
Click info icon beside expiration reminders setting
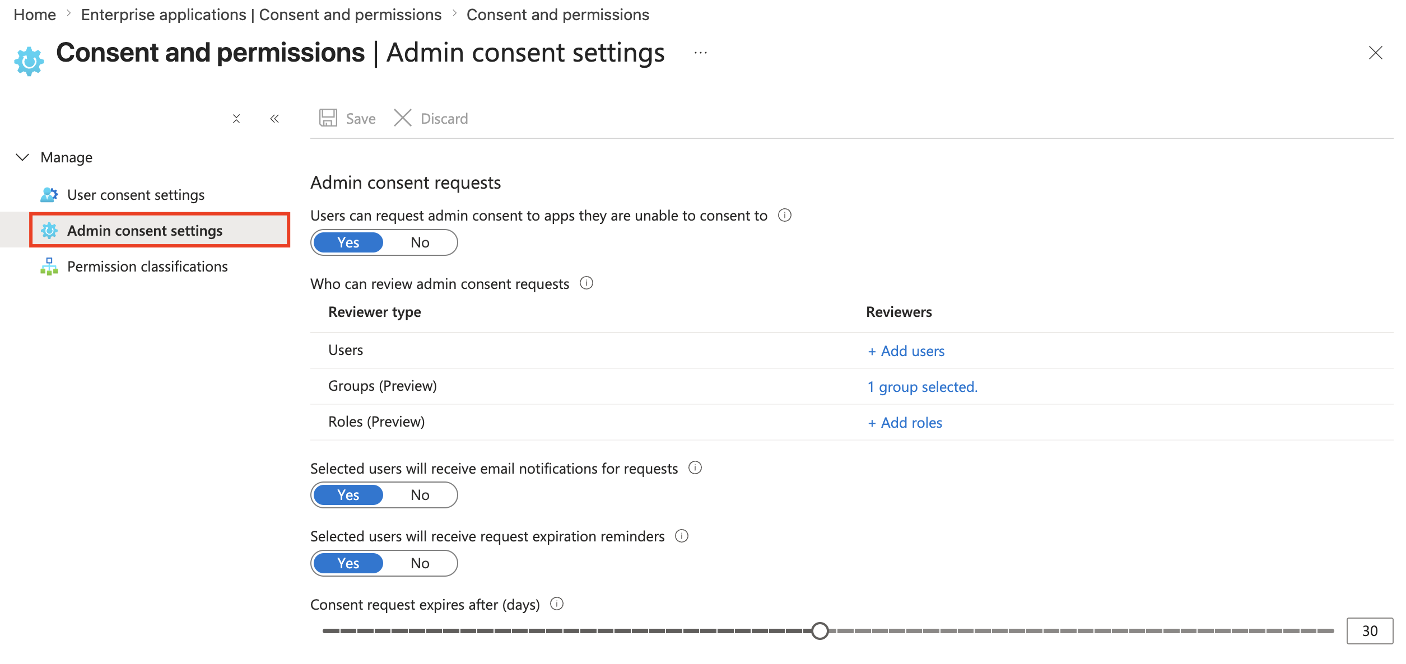(x=682, y=536)
